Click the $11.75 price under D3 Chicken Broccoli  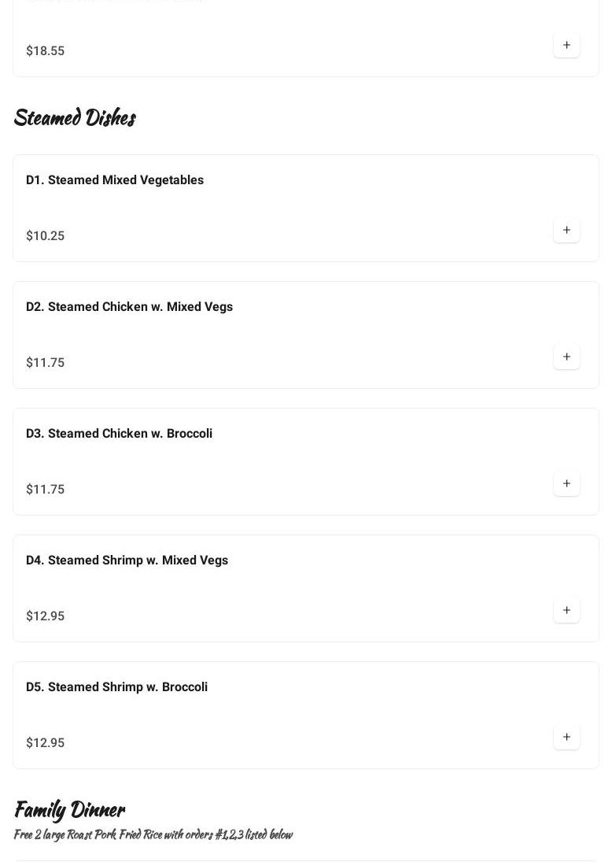tap(45, 490)
